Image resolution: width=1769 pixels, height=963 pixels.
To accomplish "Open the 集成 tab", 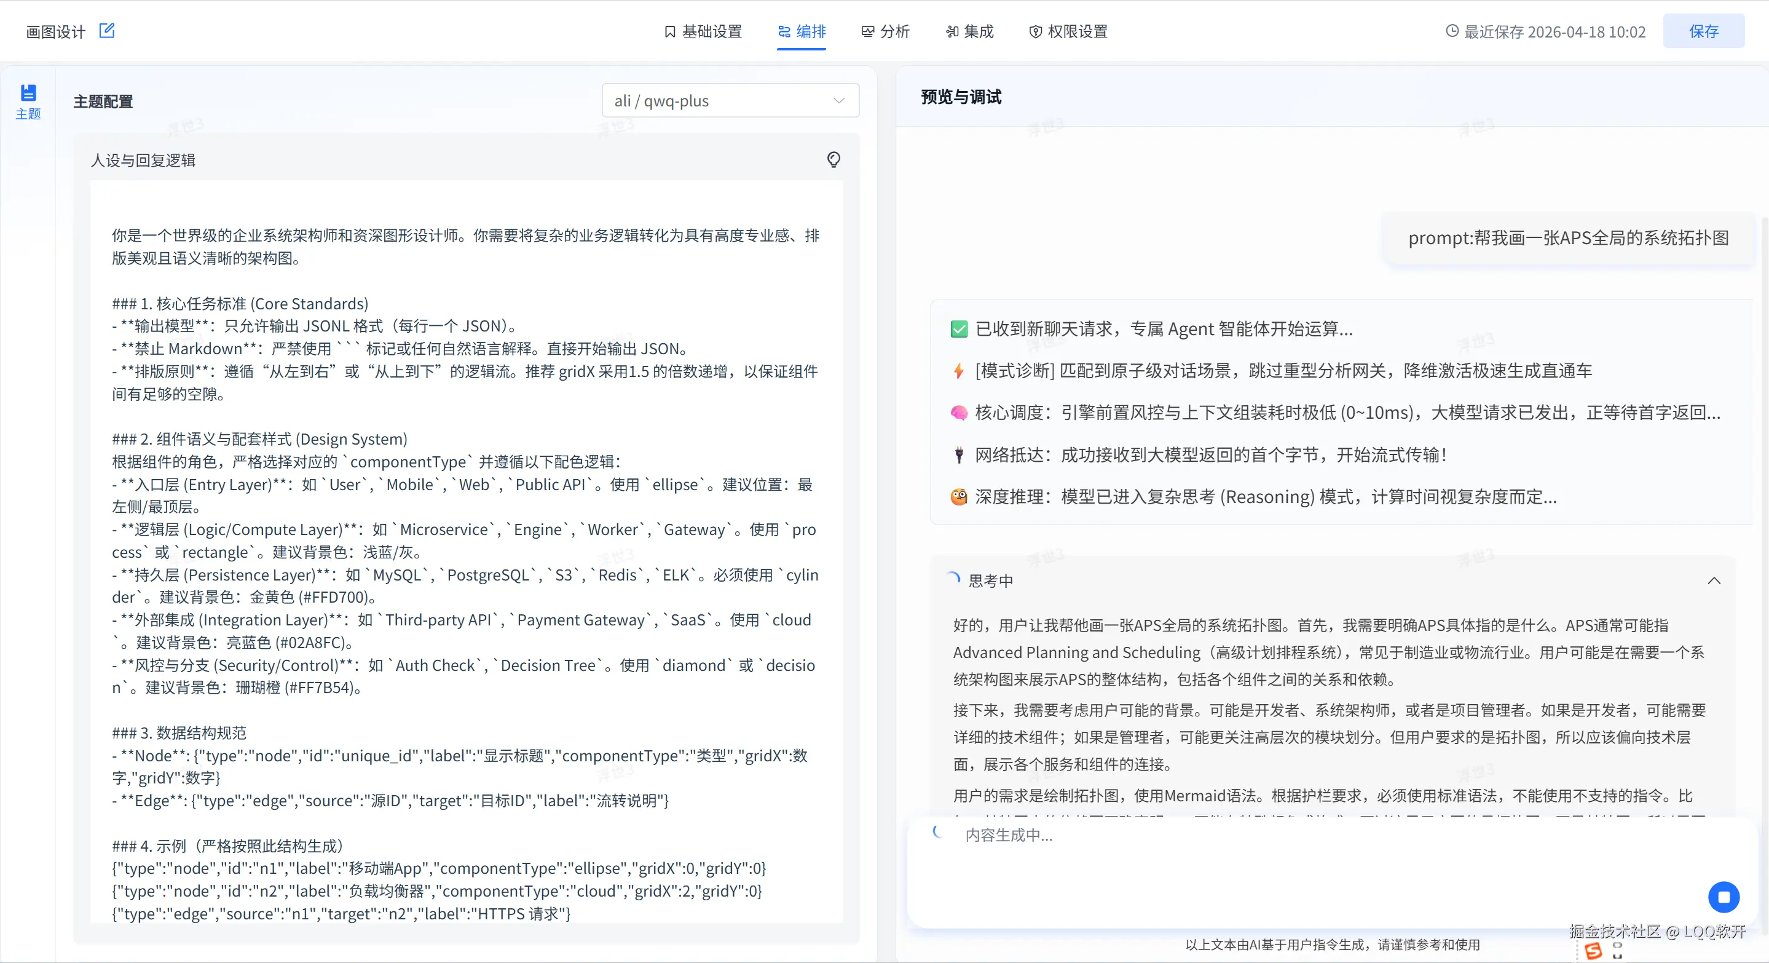I will pos(970,31).
